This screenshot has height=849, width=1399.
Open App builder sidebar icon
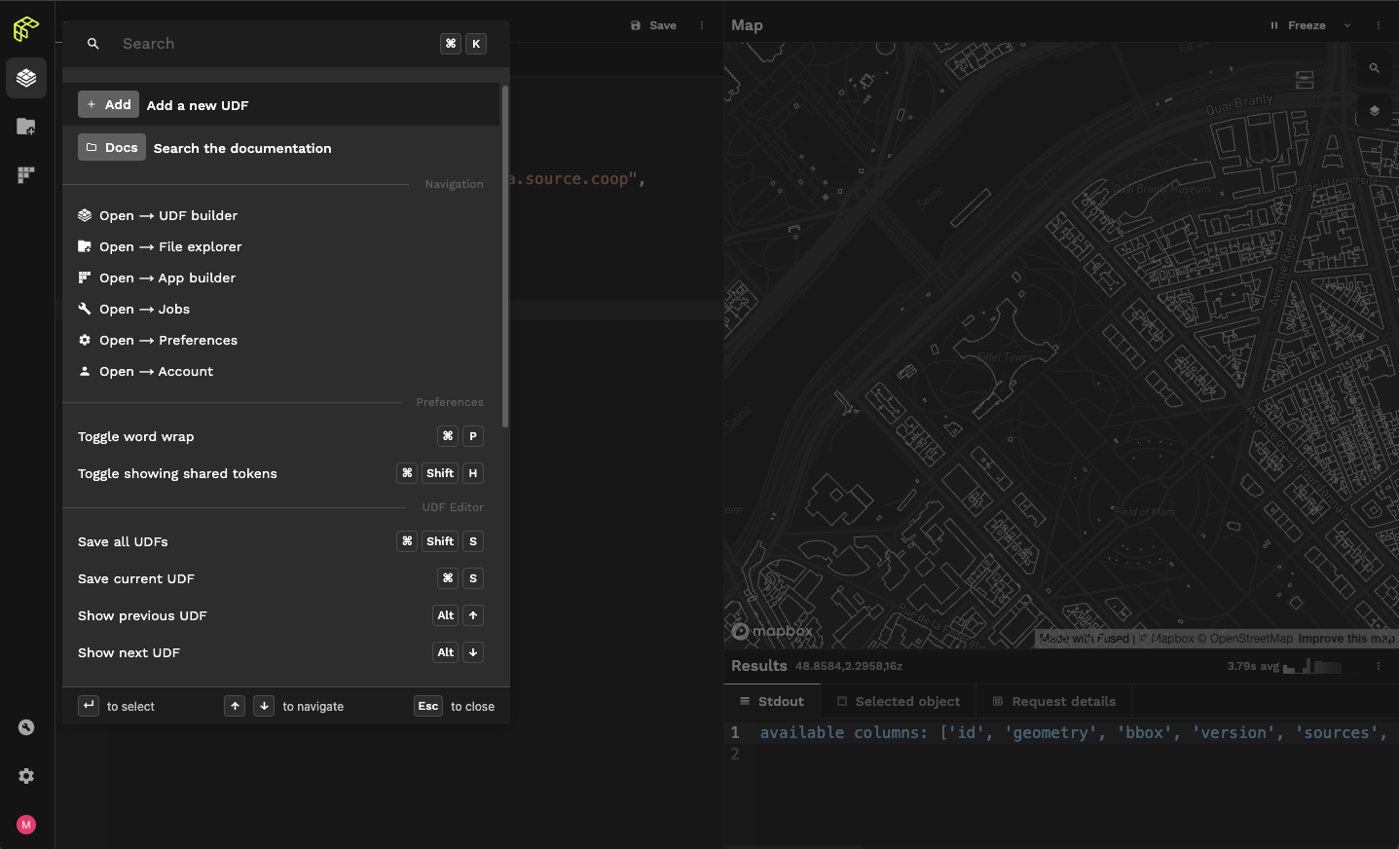coord(26,175)
